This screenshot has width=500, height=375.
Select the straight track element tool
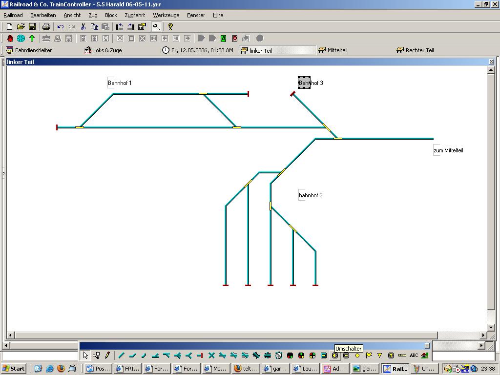coord(121,355)
